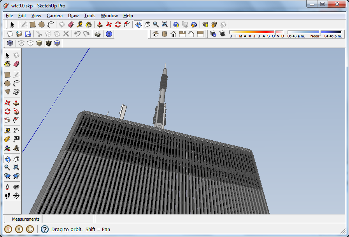Click Offset tool in left toolset

coord(16,120)
